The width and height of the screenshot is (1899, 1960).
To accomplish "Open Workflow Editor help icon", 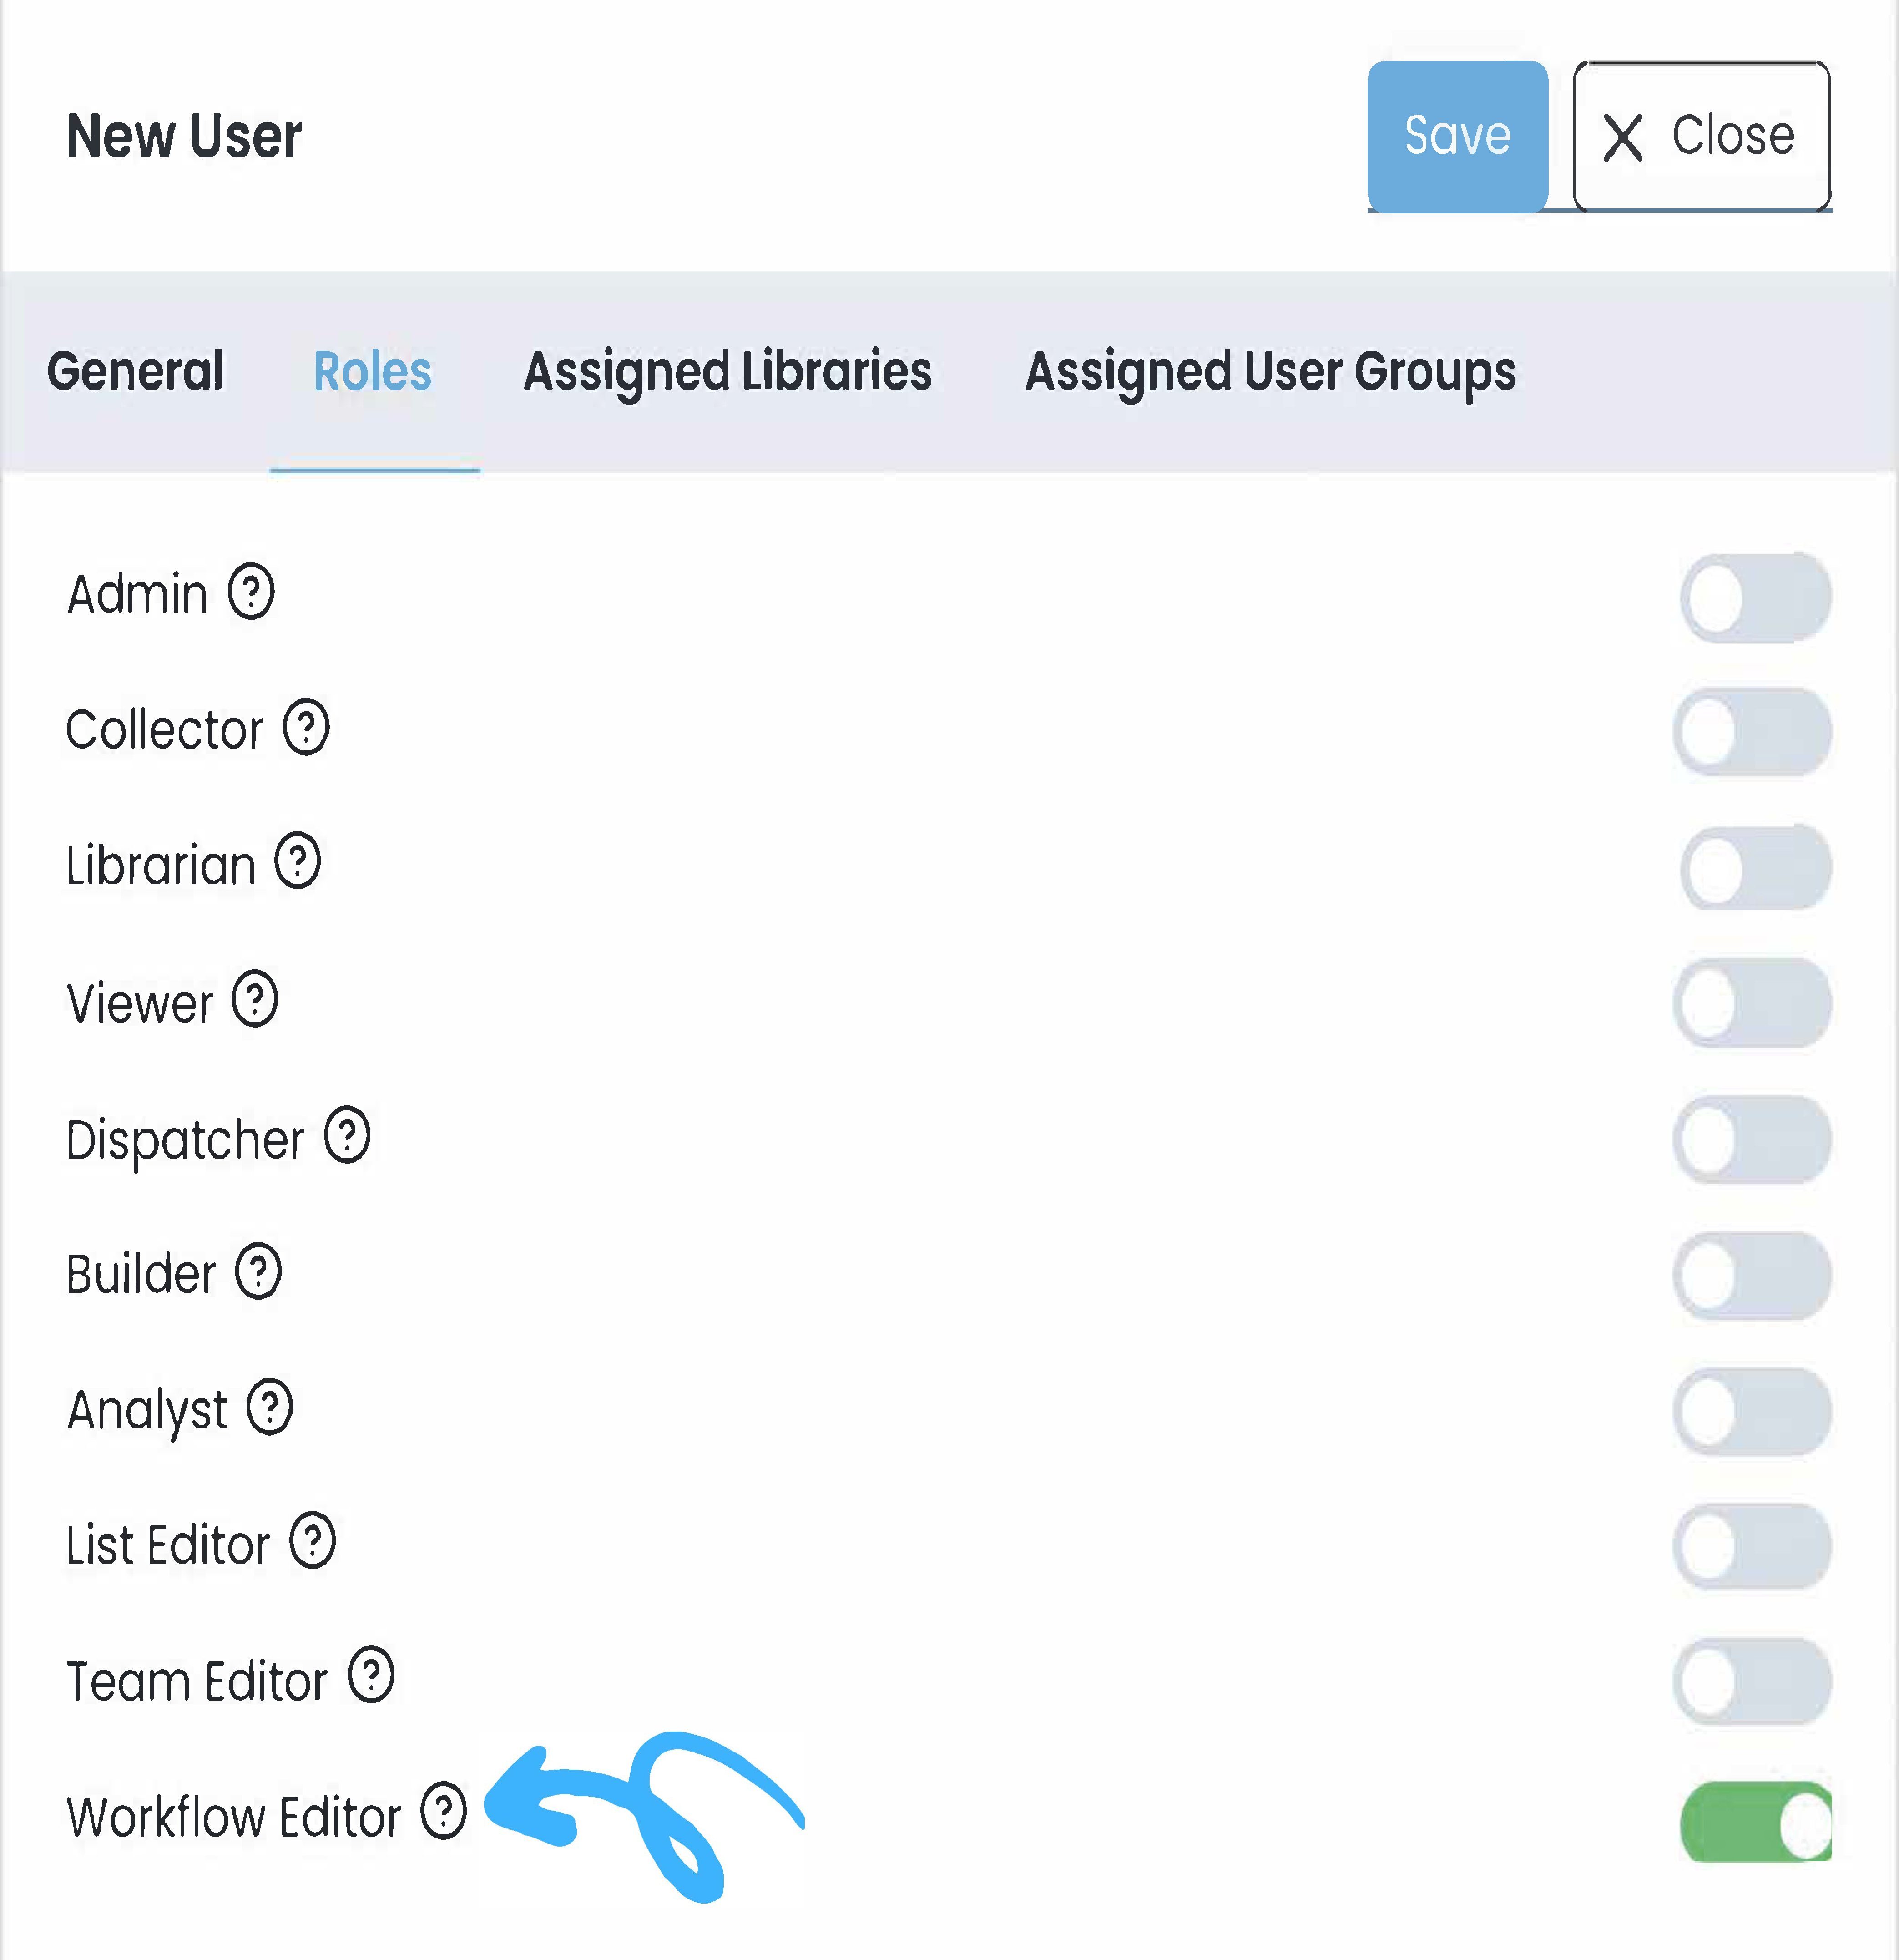I will (443, 1811).
